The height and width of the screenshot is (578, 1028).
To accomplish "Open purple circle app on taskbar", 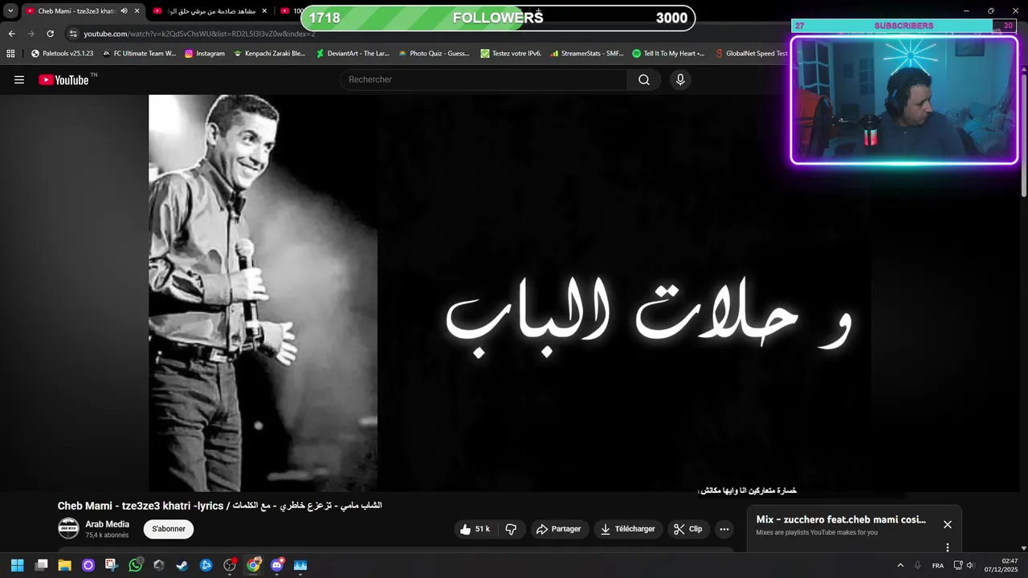I will click(88, 565).
